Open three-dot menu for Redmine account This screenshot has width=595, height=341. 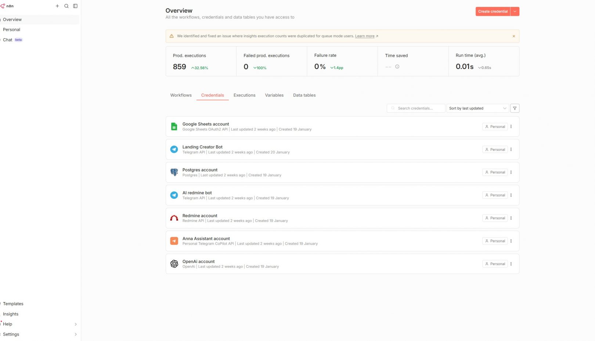click(511, 218)
